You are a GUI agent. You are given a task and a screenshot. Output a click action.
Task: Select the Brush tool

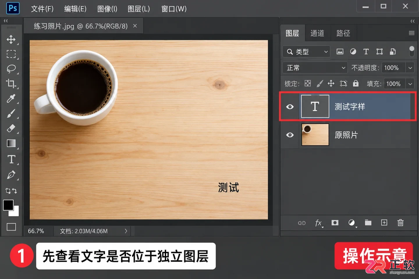tap(11, 113)
